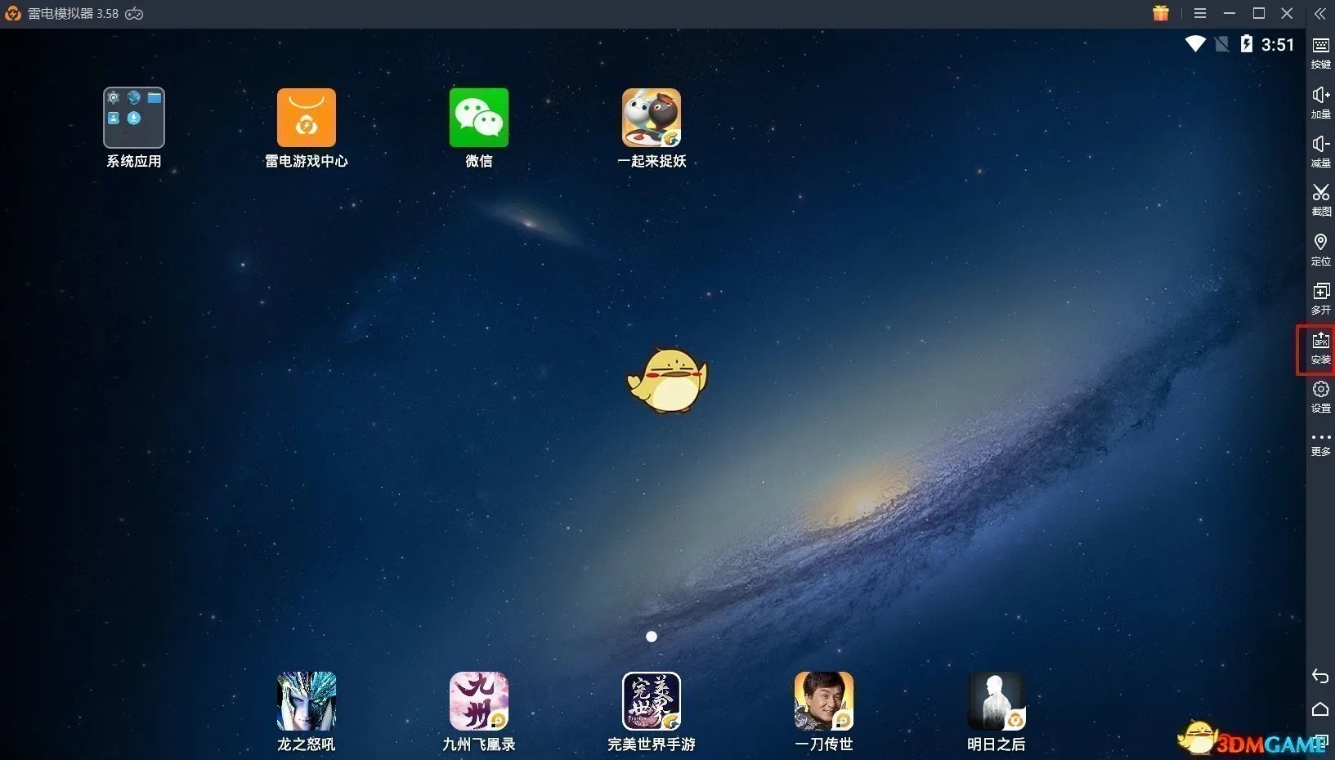The width and height of the screenshot is (1335, 760).
Task: Take a screenshot with 截图 scissors
Action: (1320, 199)
